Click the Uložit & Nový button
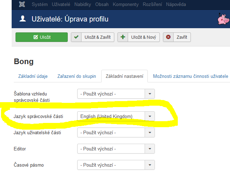The image size is (230, 180). (139, 37)
